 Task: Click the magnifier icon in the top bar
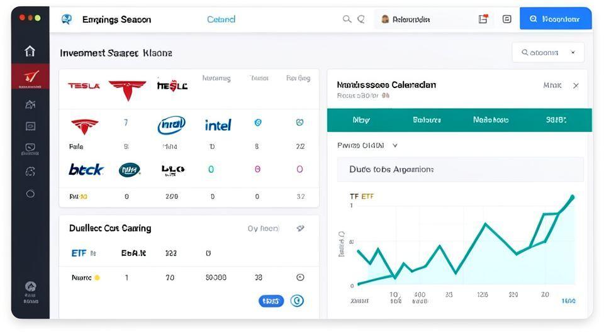347,19
